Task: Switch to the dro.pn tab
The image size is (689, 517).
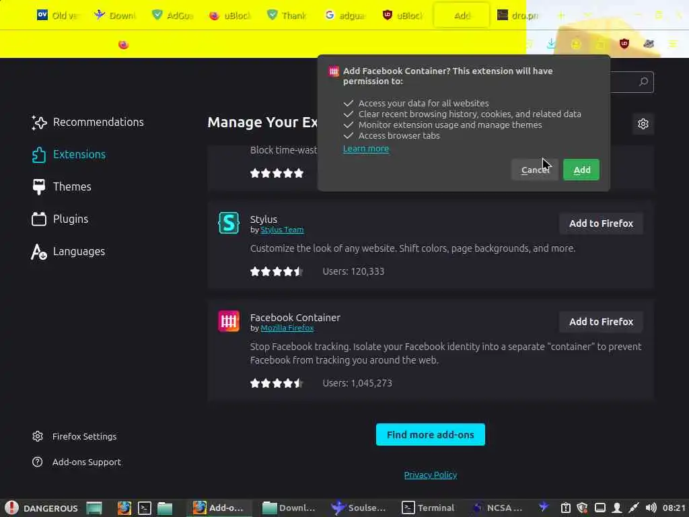Action: [519, 15]
